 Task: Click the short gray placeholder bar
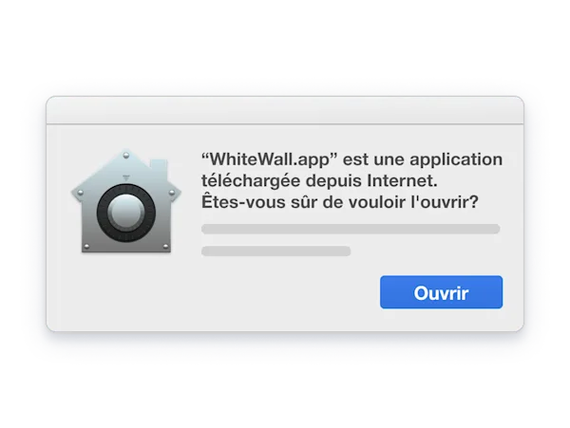tap(275, 251)
